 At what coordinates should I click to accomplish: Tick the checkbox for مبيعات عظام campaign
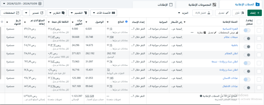(259, 39)
